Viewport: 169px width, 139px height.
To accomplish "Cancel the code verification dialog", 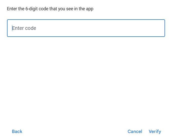I will point(135,131).
